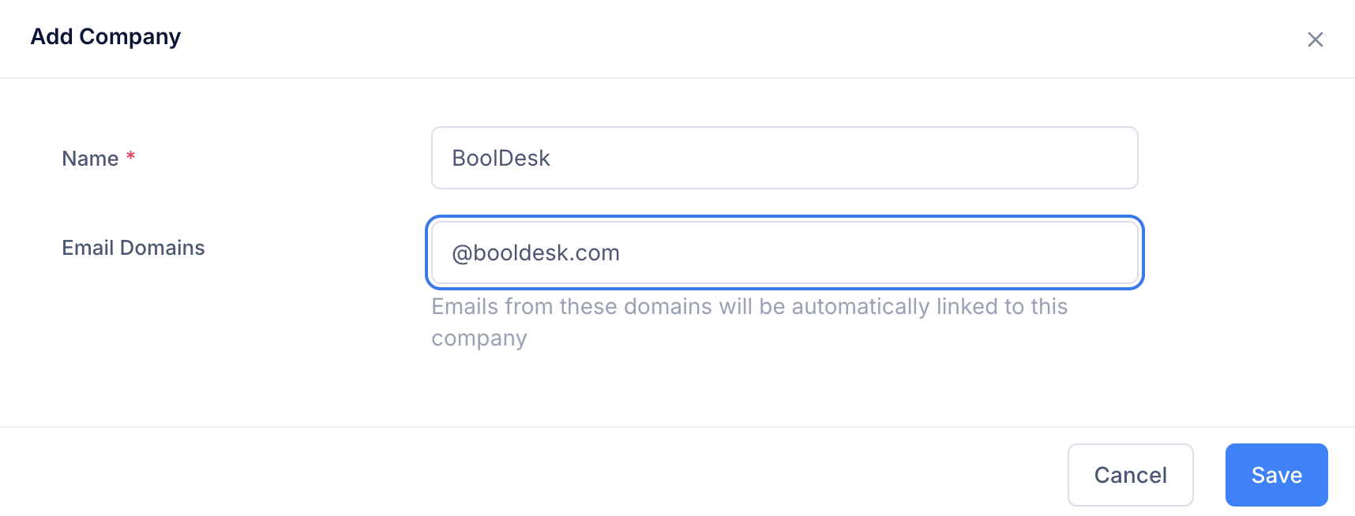
Task: Click the red required asterisk beside Name
Action: (131, 156)
